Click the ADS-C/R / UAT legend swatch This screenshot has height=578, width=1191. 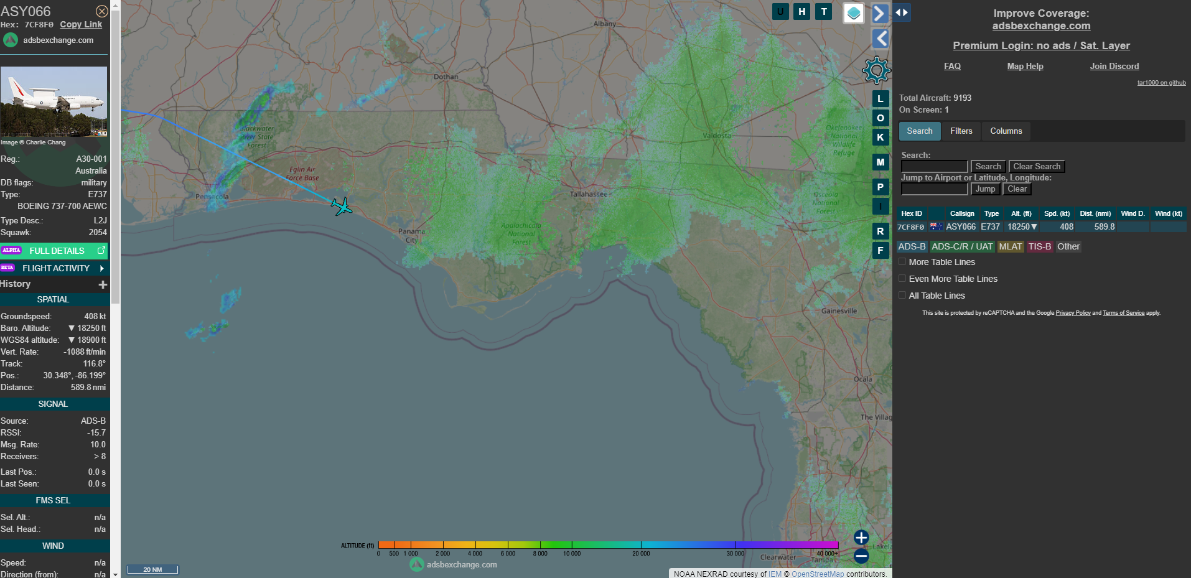pos(962,247)
